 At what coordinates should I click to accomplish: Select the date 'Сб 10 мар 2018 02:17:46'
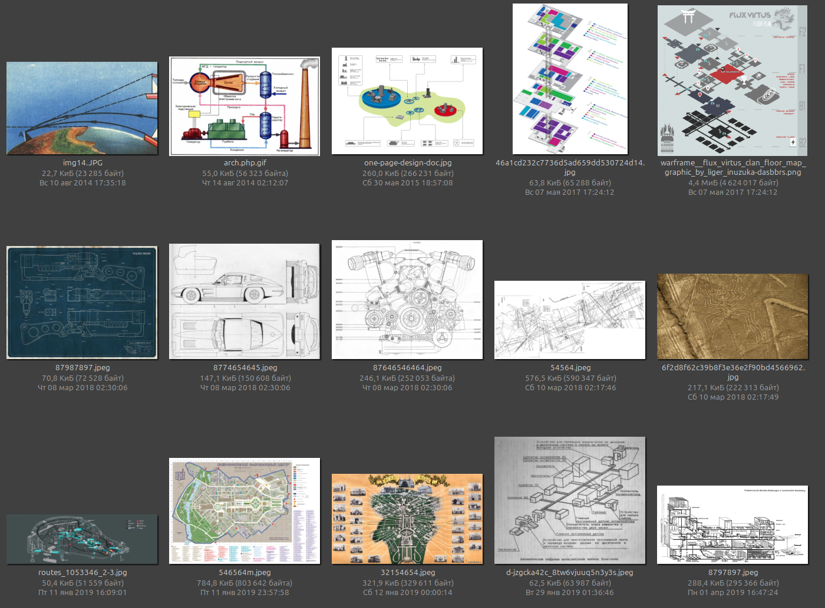[570, 388]
